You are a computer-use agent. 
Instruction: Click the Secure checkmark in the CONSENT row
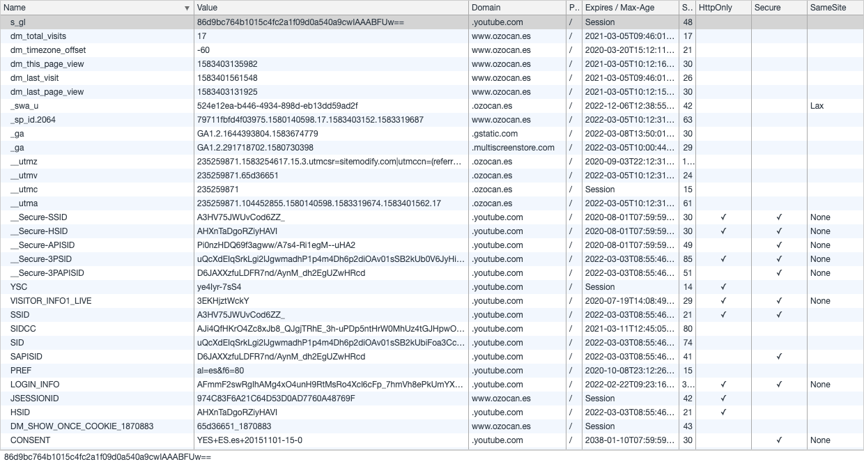779,440
